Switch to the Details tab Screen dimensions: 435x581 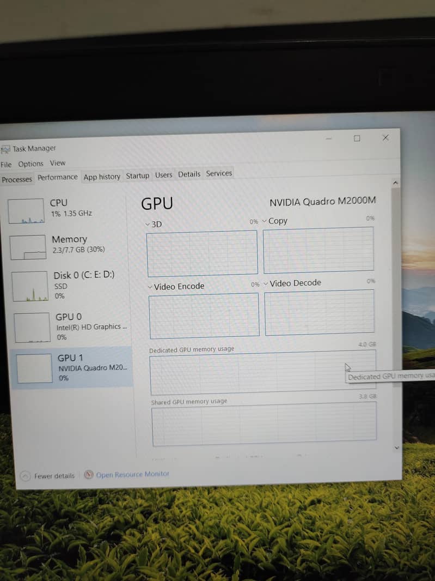[189, 174]
